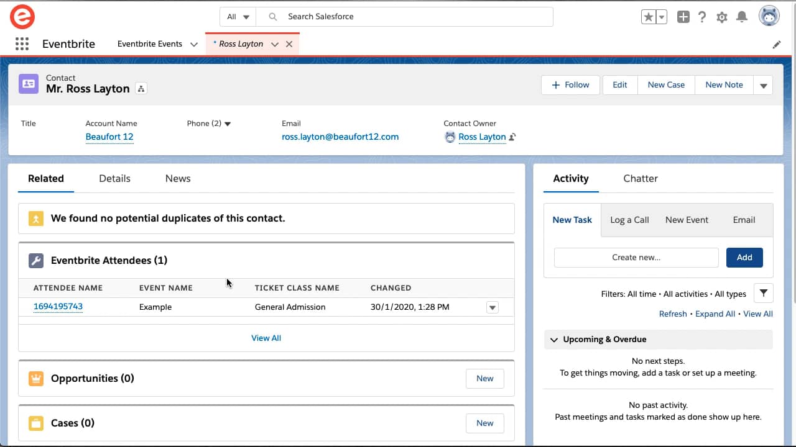Click the TICKET CLASS NAME column header

[297, 288]
